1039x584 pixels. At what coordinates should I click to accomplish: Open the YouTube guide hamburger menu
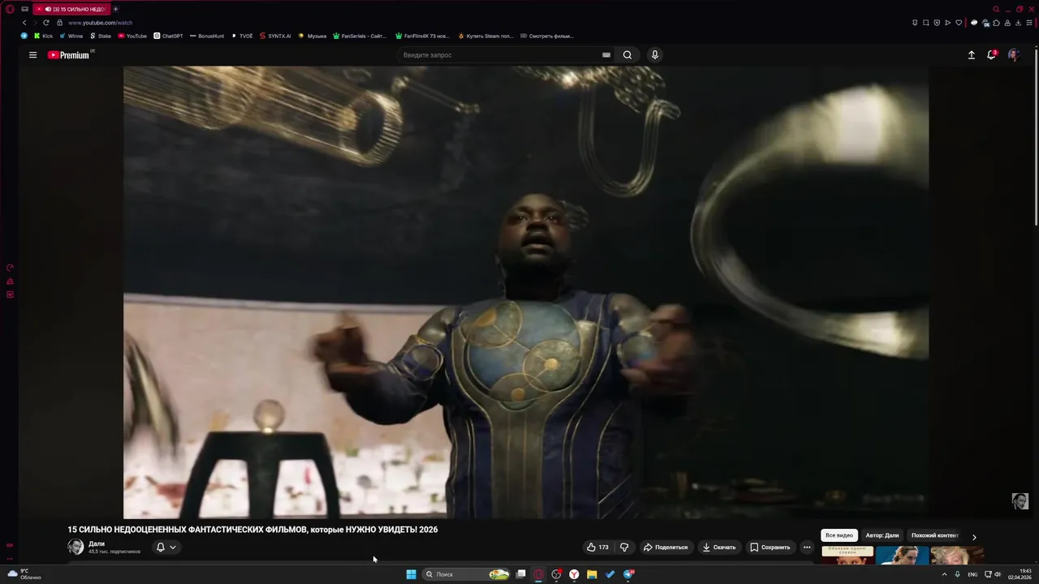click(32, 55)
